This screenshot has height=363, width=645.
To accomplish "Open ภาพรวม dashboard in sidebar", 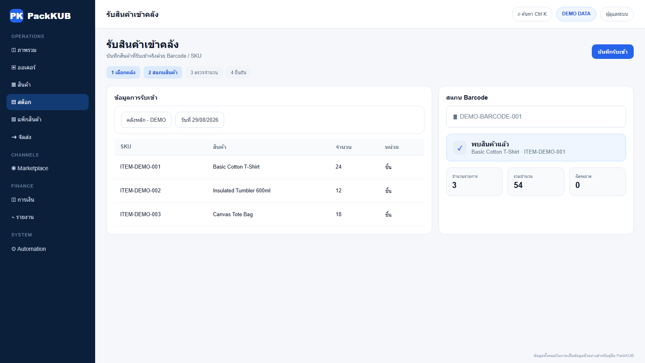I will click(48, 50).
